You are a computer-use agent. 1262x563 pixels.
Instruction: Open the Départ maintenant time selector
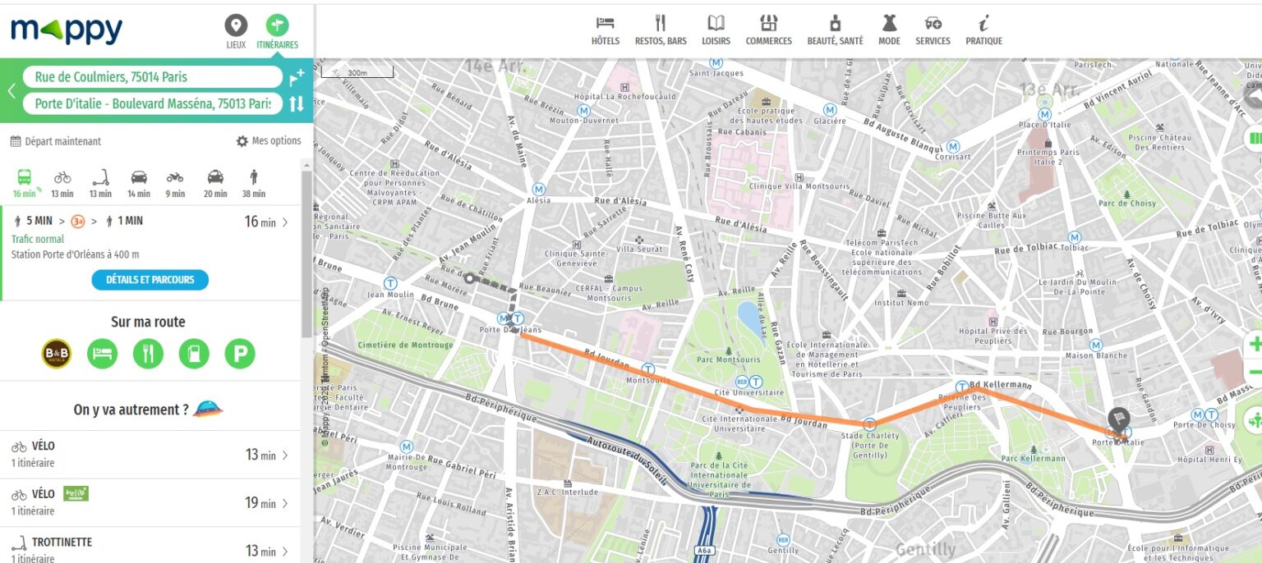click(x=56, y=141)
